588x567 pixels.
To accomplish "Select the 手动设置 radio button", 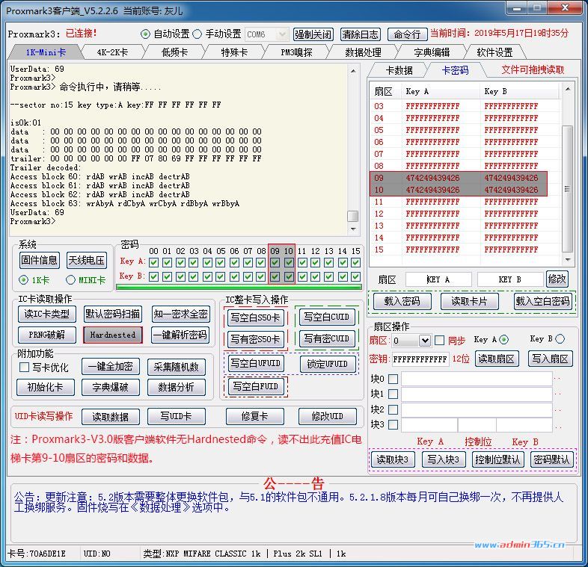I will [197, 34].
